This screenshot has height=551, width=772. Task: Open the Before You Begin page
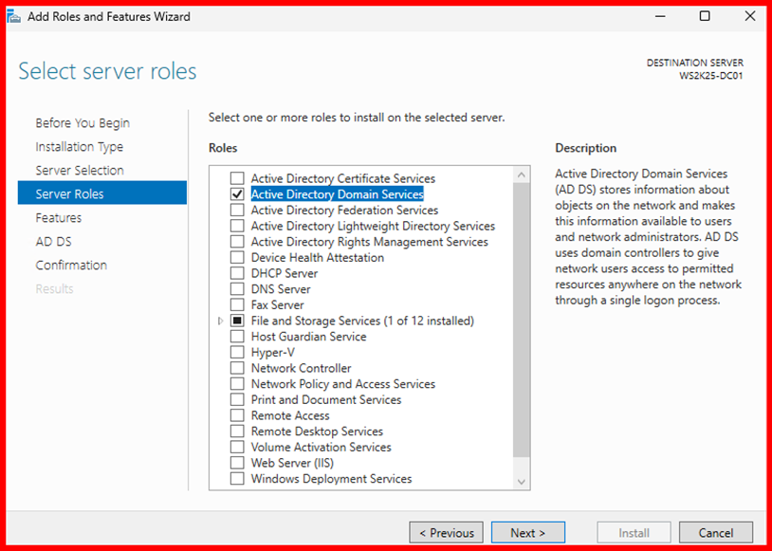click(x=83, y=123)
